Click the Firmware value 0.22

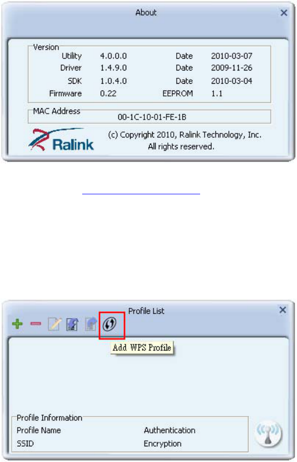click(x=108, y=93)
